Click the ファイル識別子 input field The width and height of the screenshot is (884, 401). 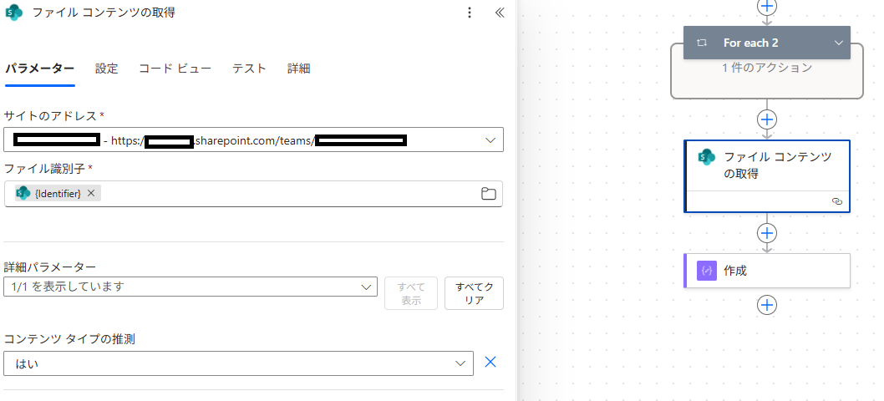click(x=253, y=194)
